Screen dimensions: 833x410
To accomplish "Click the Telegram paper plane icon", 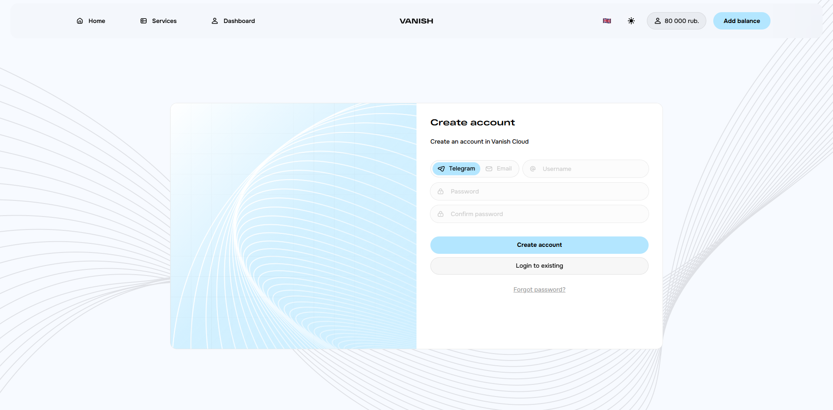I will (441, 169).
